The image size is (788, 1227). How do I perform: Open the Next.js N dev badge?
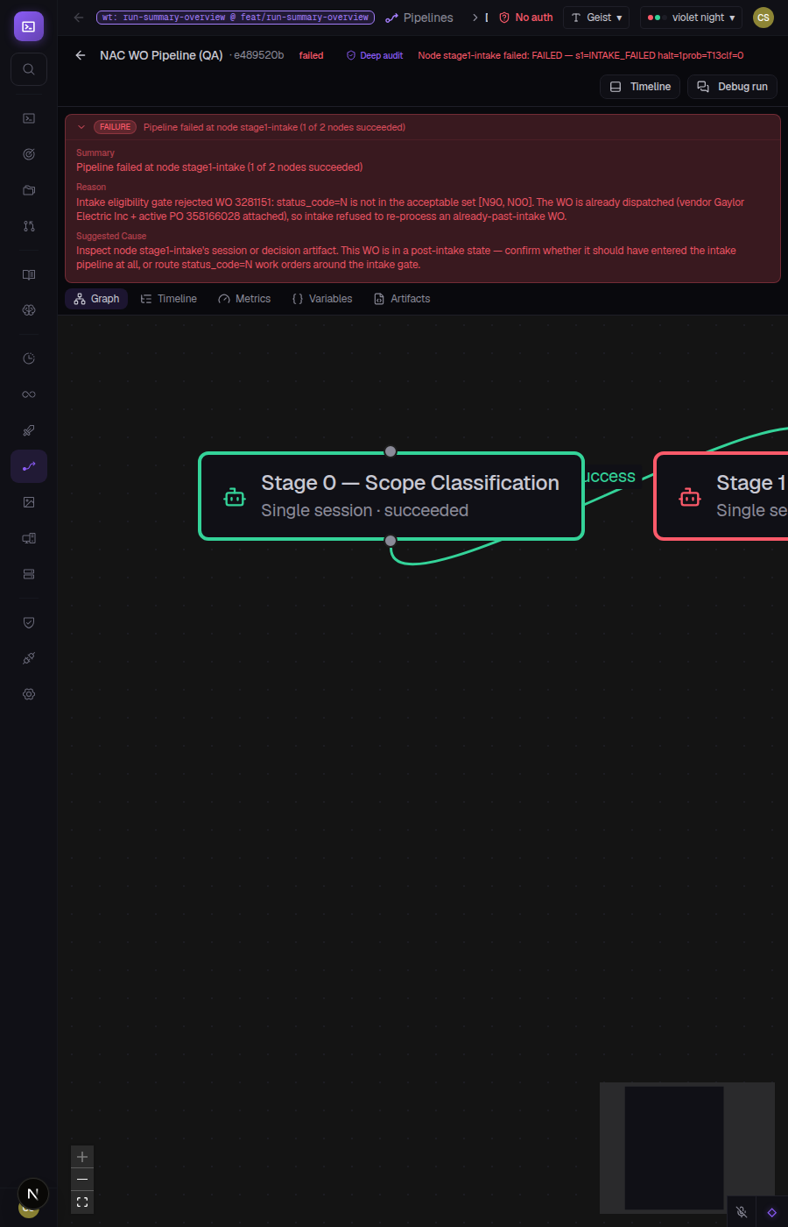33,1194
